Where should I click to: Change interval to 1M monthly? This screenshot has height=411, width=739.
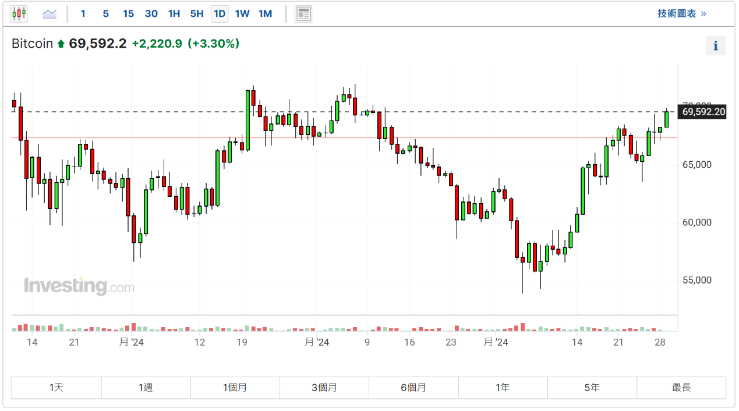265,13
